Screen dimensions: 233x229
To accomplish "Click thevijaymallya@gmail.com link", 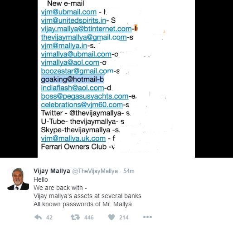I will click(84, 37).
